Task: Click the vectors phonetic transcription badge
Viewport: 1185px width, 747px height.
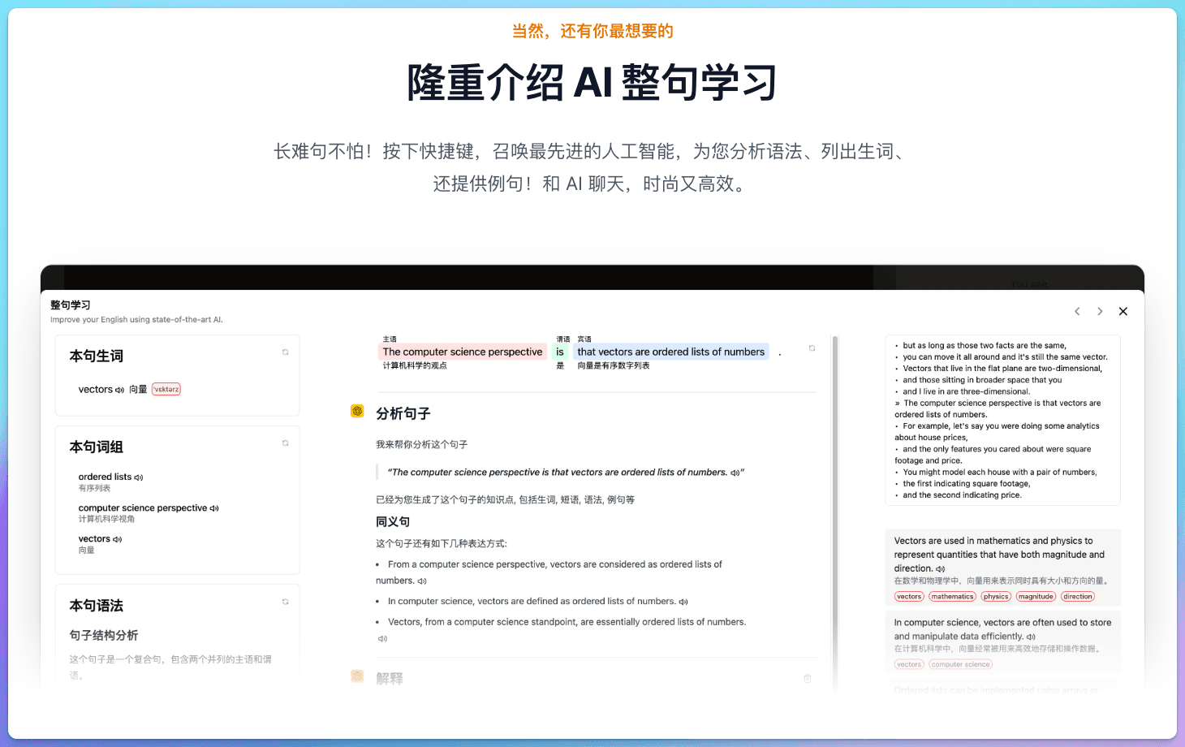Action: click(x=166, y=390)
